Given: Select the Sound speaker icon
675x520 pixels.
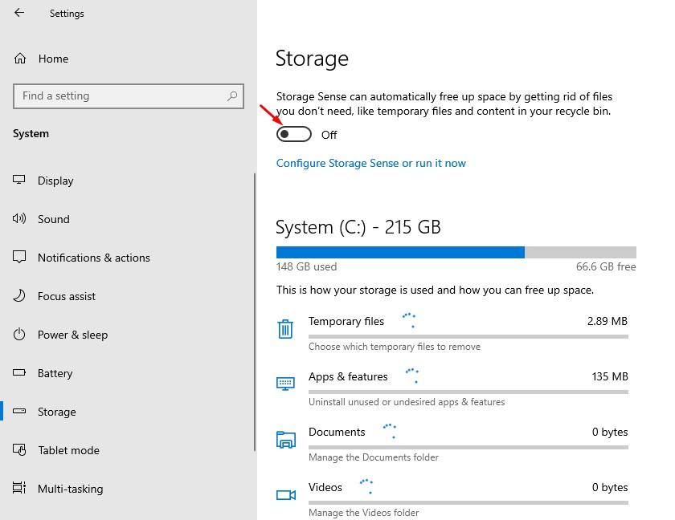Looking at the screenshot, I should (x=18, y=219).
